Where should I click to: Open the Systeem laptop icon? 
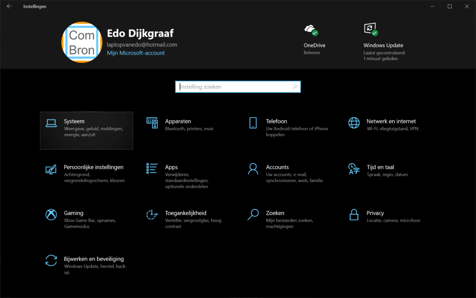coord(52,123)
